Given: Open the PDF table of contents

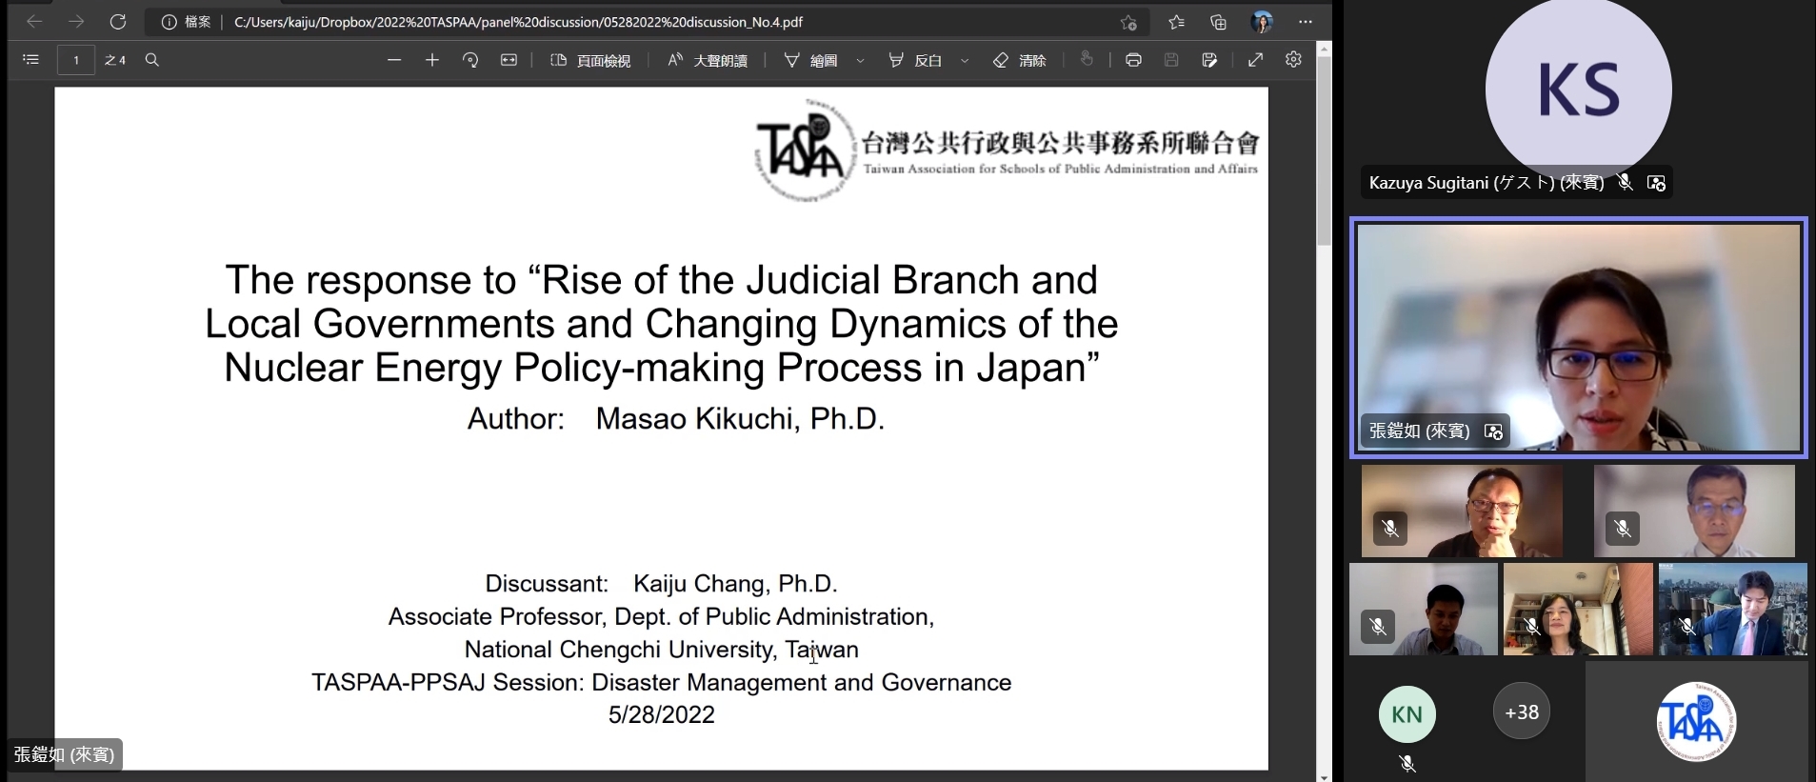Looking at the screenshot, I should coord(30,60).
